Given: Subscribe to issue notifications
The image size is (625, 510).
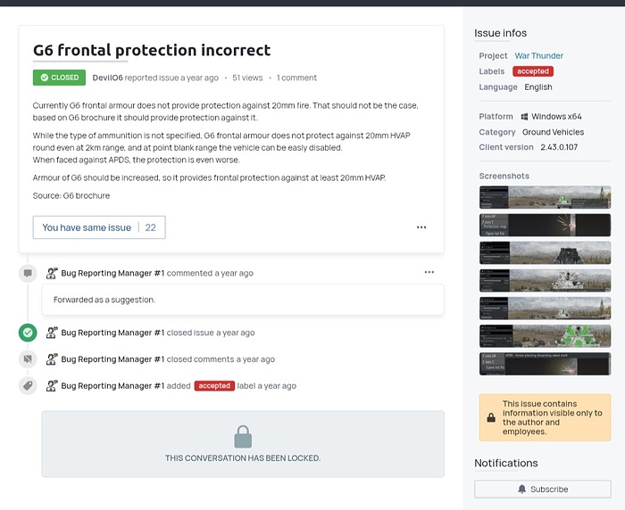Looking at the screenshot, I should pos(543,489).
